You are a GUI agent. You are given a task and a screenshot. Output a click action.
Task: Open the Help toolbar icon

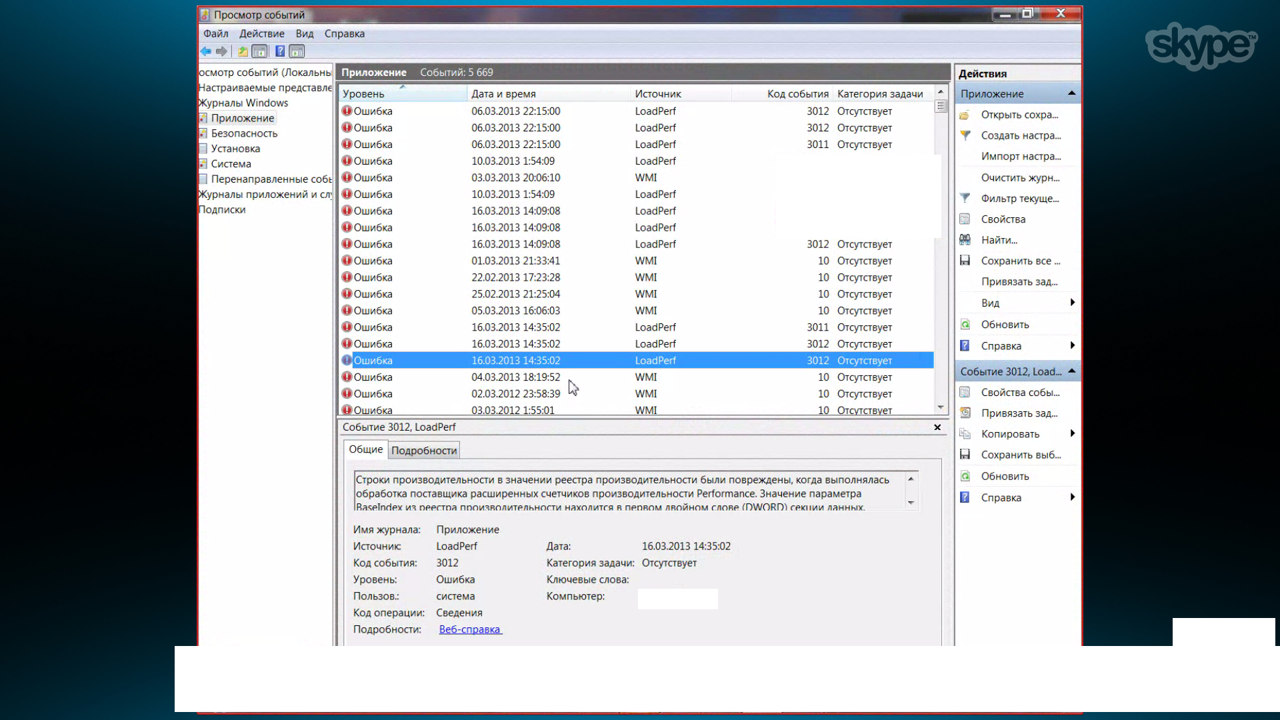(x=280, y=51)
